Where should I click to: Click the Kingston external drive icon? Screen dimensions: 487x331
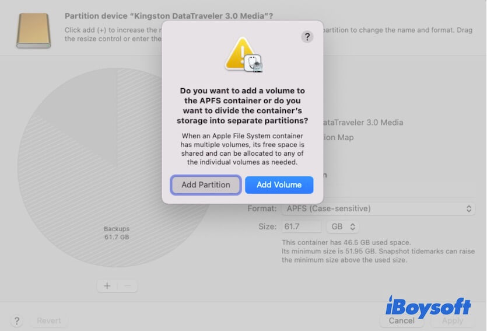click(x=33, y=30)
